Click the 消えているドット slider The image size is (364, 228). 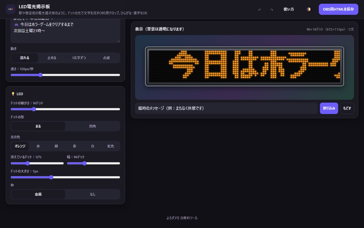point(37,163)
